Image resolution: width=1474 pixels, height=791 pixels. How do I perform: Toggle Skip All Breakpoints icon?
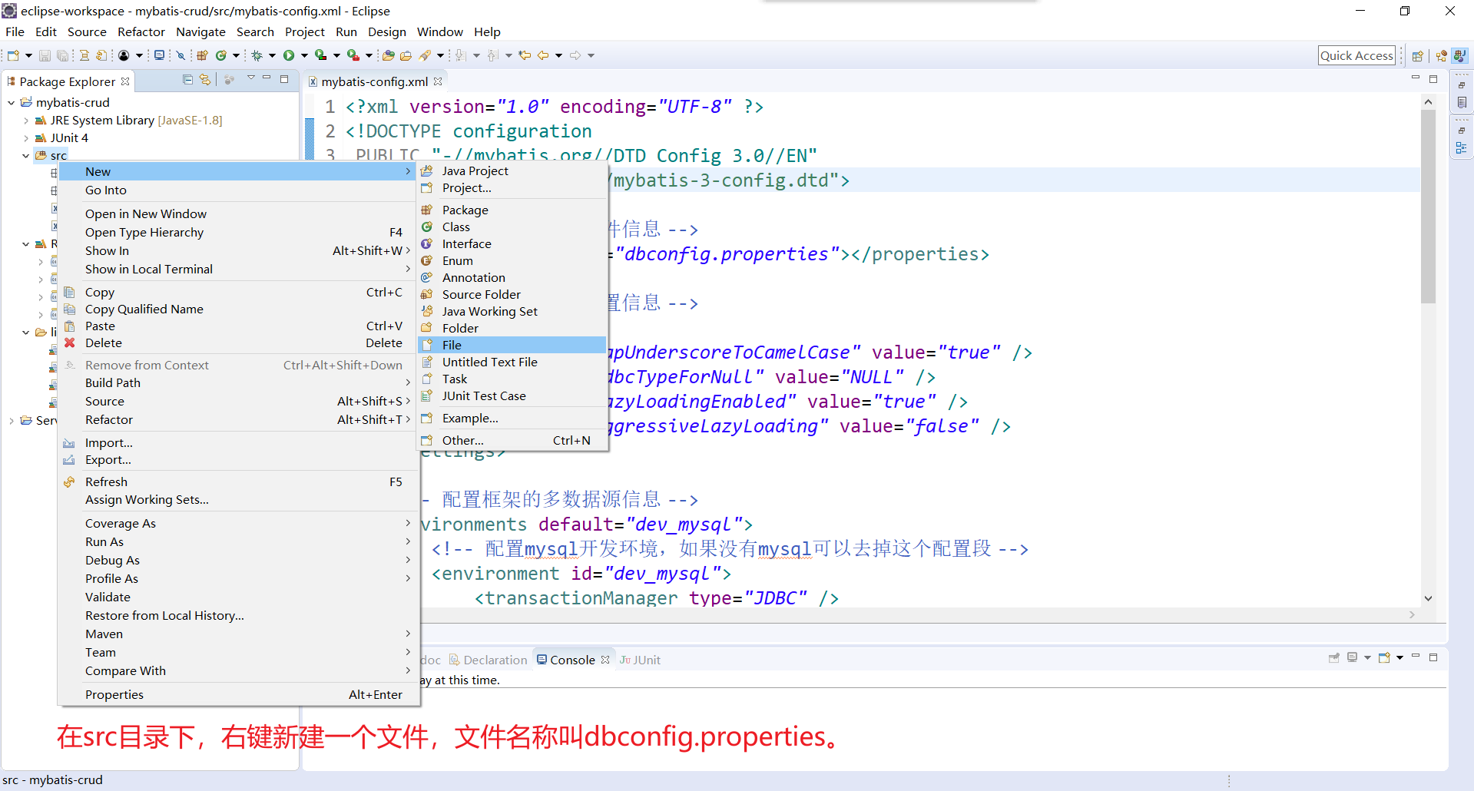click(x=181, y=55)
